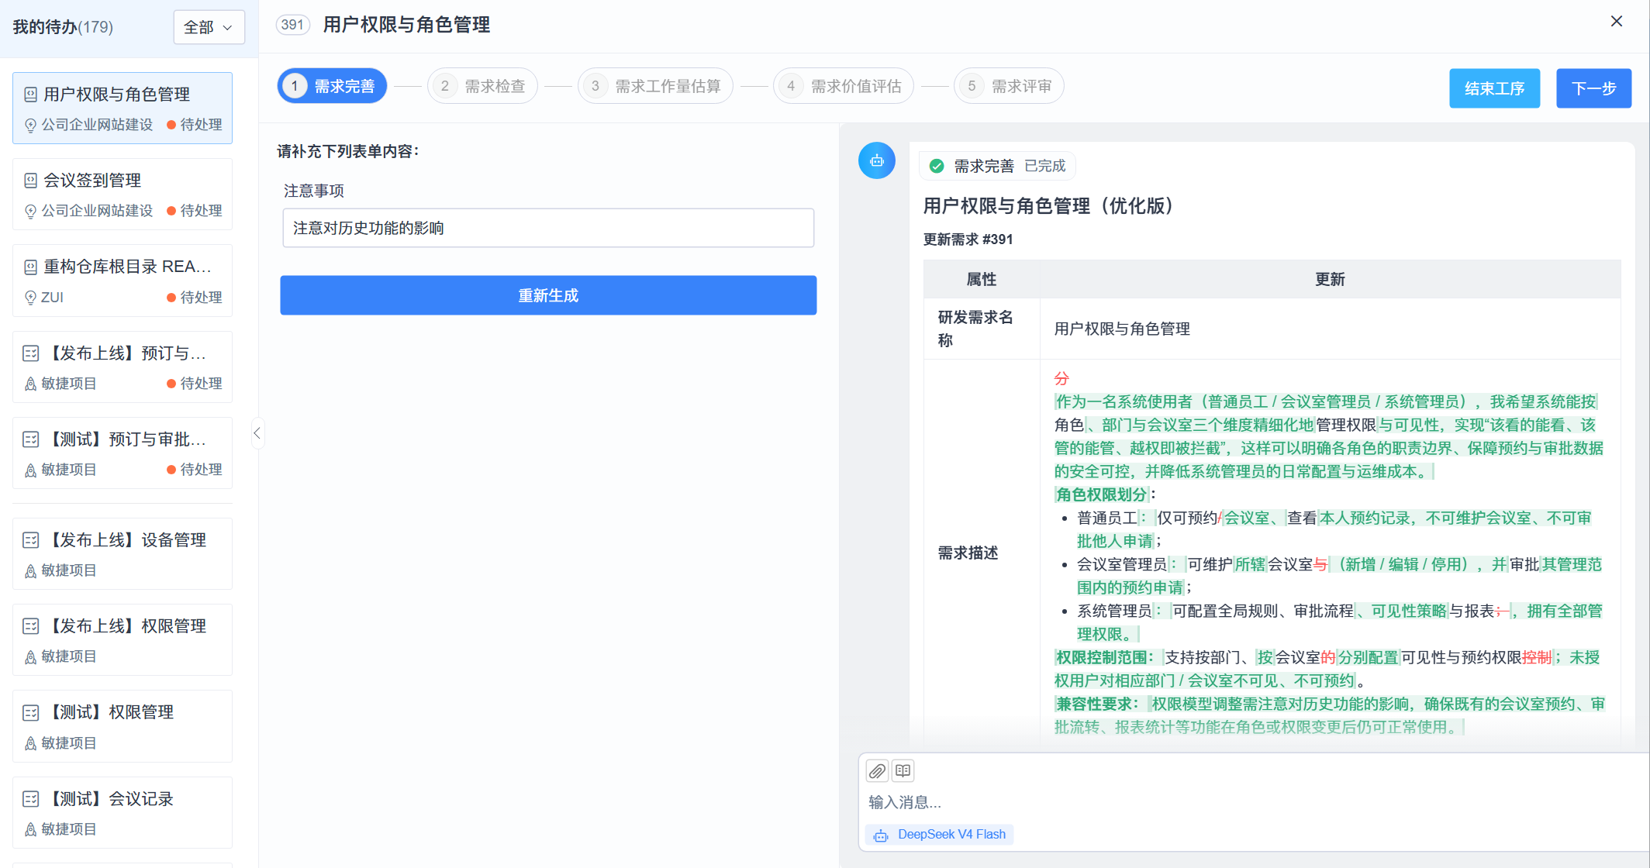
Task: Open the 【发布上线】预订与... to-do item
Action: tap(123, 367)
